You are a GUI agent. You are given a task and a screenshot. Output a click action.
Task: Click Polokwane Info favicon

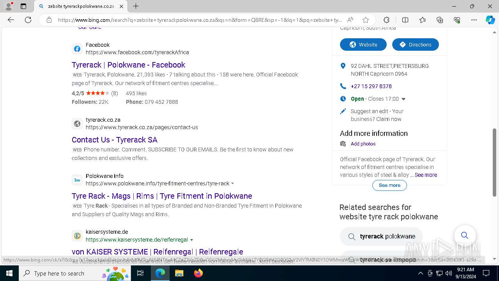tap(77, 180)
